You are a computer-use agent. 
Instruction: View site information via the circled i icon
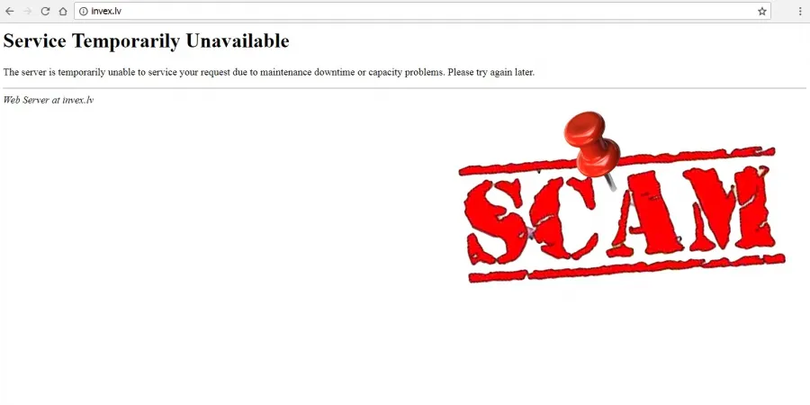pos(83,12)
